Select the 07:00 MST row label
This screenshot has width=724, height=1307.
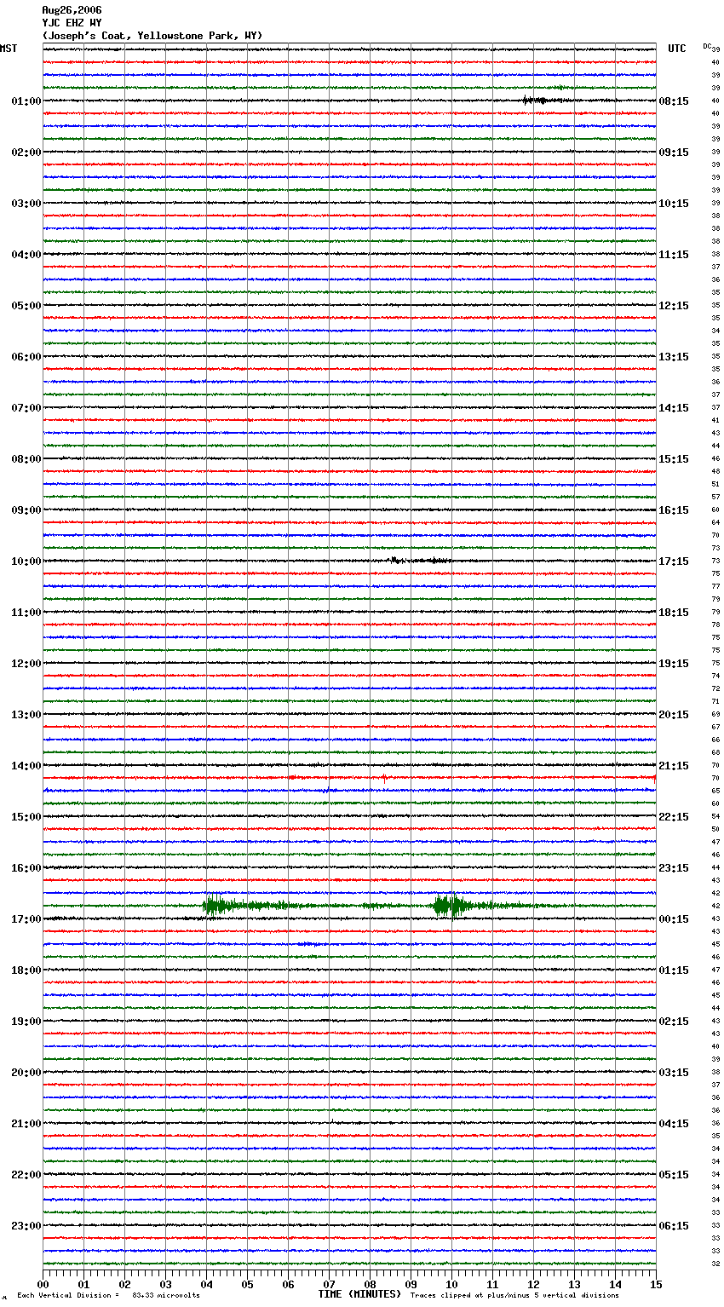[26, 408]
